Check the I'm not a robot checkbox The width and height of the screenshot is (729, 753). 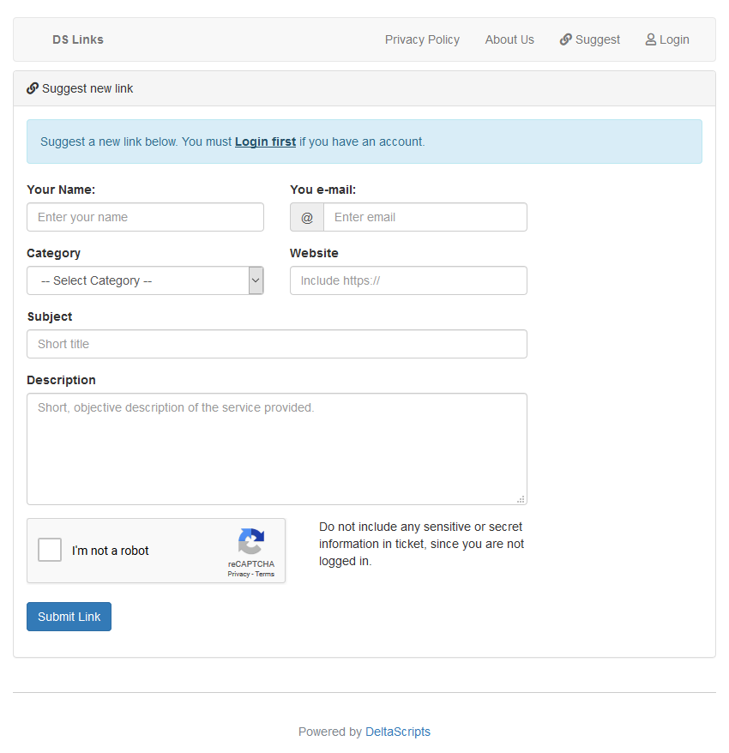click(50, 550)
